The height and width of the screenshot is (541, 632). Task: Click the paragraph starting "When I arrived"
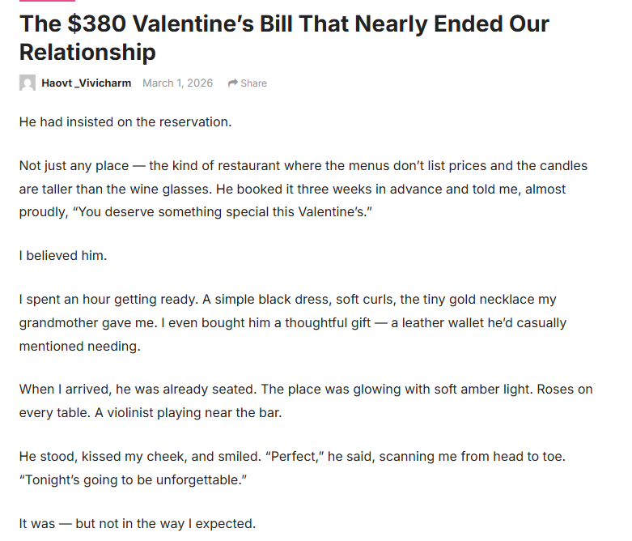306,400
